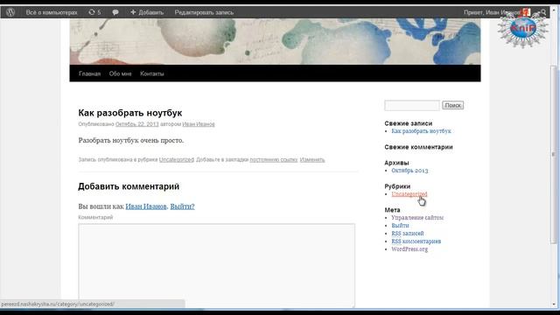This screenshot has height=315, width=560.
Task: Open the 'Обо мне' page
Action: pos(121,73)
